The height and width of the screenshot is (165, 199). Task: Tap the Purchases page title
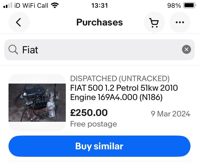(99, 23)
